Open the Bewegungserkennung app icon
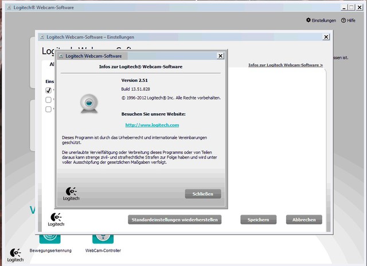 [50, 239]
